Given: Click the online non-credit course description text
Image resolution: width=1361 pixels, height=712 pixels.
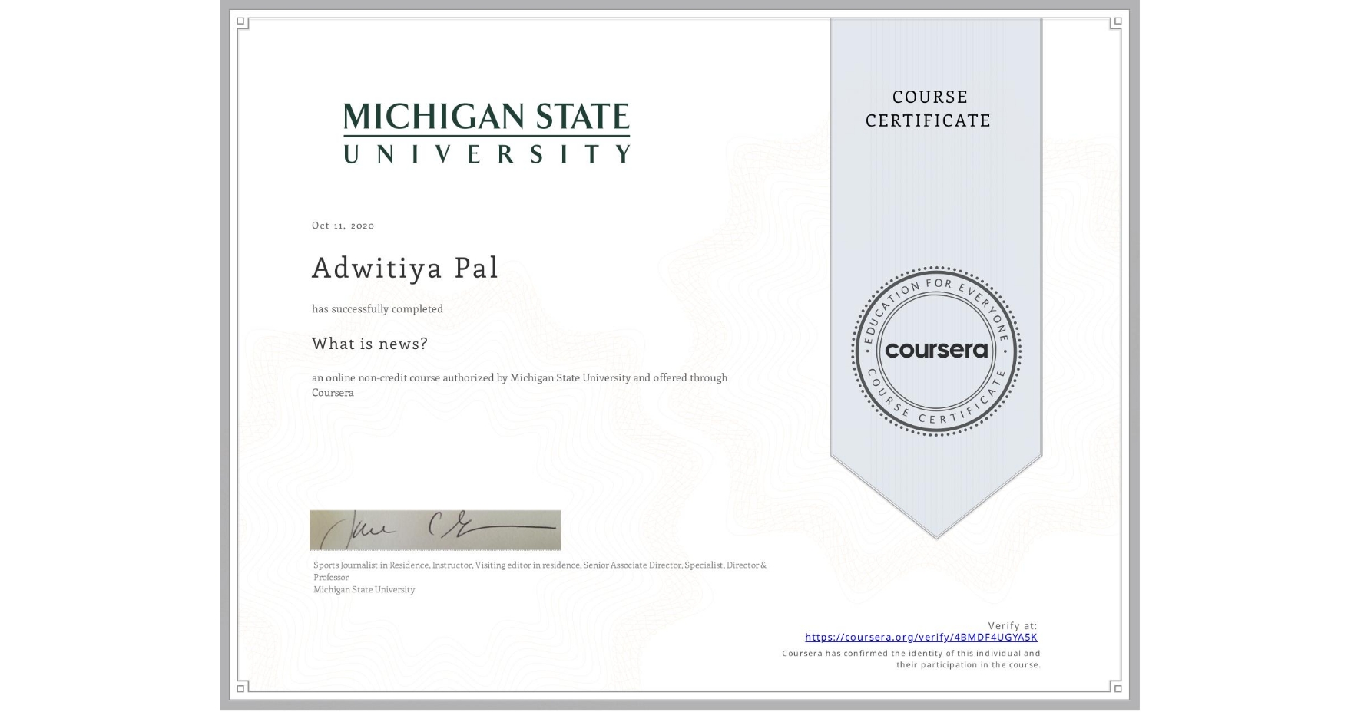Looking at the screenshot, I should (519, 385).
